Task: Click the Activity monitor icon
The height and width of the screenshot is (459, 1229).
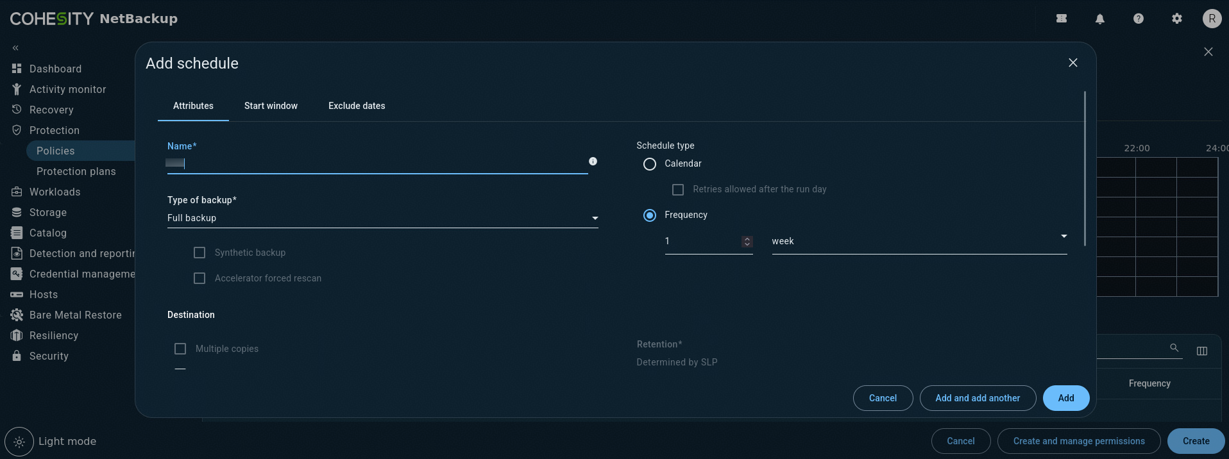Action: point(17,89)
